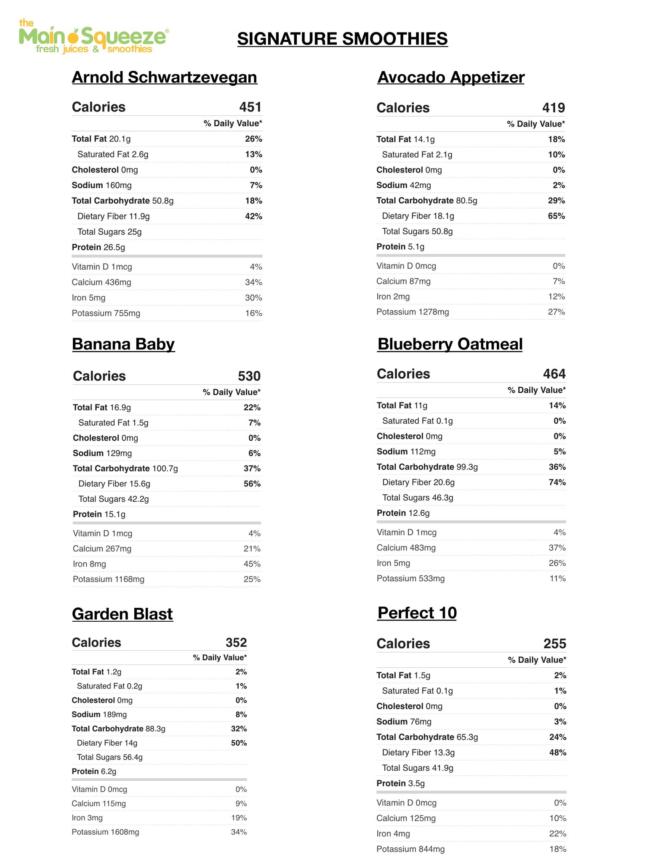Click Arnold Schwartzevegan's 451 calorie value
Viewport: 666px width, 862px height.
pyautogui.click(x=250, y=107)
